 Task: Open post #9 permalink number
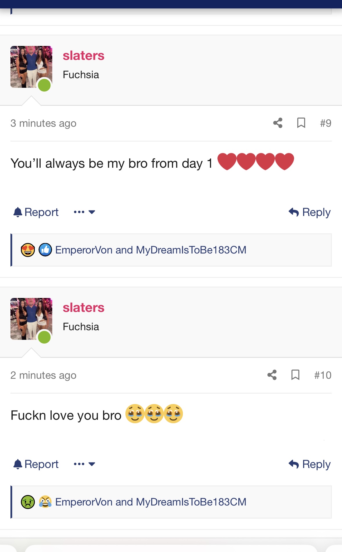click(325, 123)
